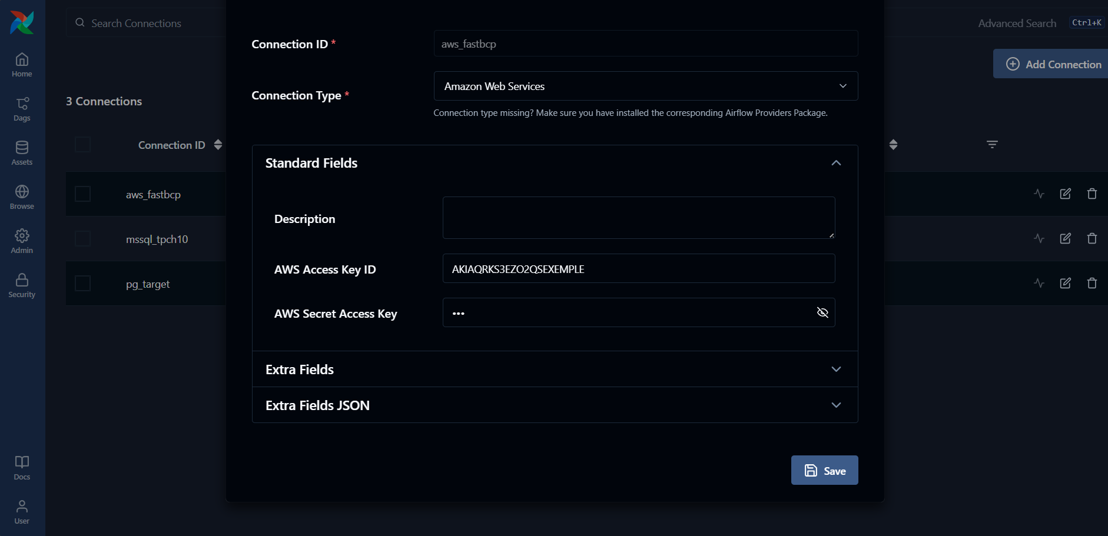Collapse the Standard Fields section
Viewport: 1108px width, 536px height.
point(835,163)
